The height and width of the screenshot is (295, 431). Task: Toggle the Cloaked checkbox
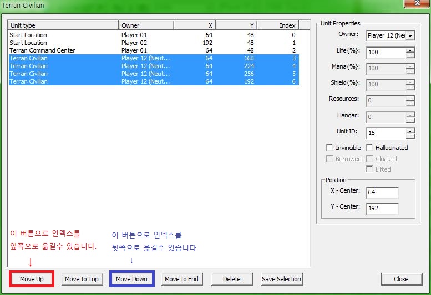[369, 158]
